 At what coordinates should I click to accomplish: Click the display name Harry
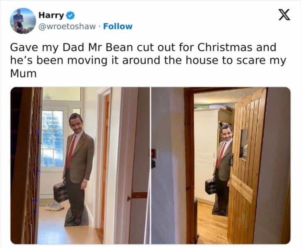51,15
